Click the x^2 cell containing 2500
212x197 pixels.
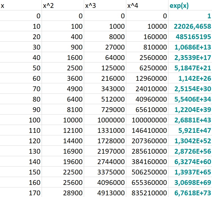pyautogui.click(x=63, y=68)
